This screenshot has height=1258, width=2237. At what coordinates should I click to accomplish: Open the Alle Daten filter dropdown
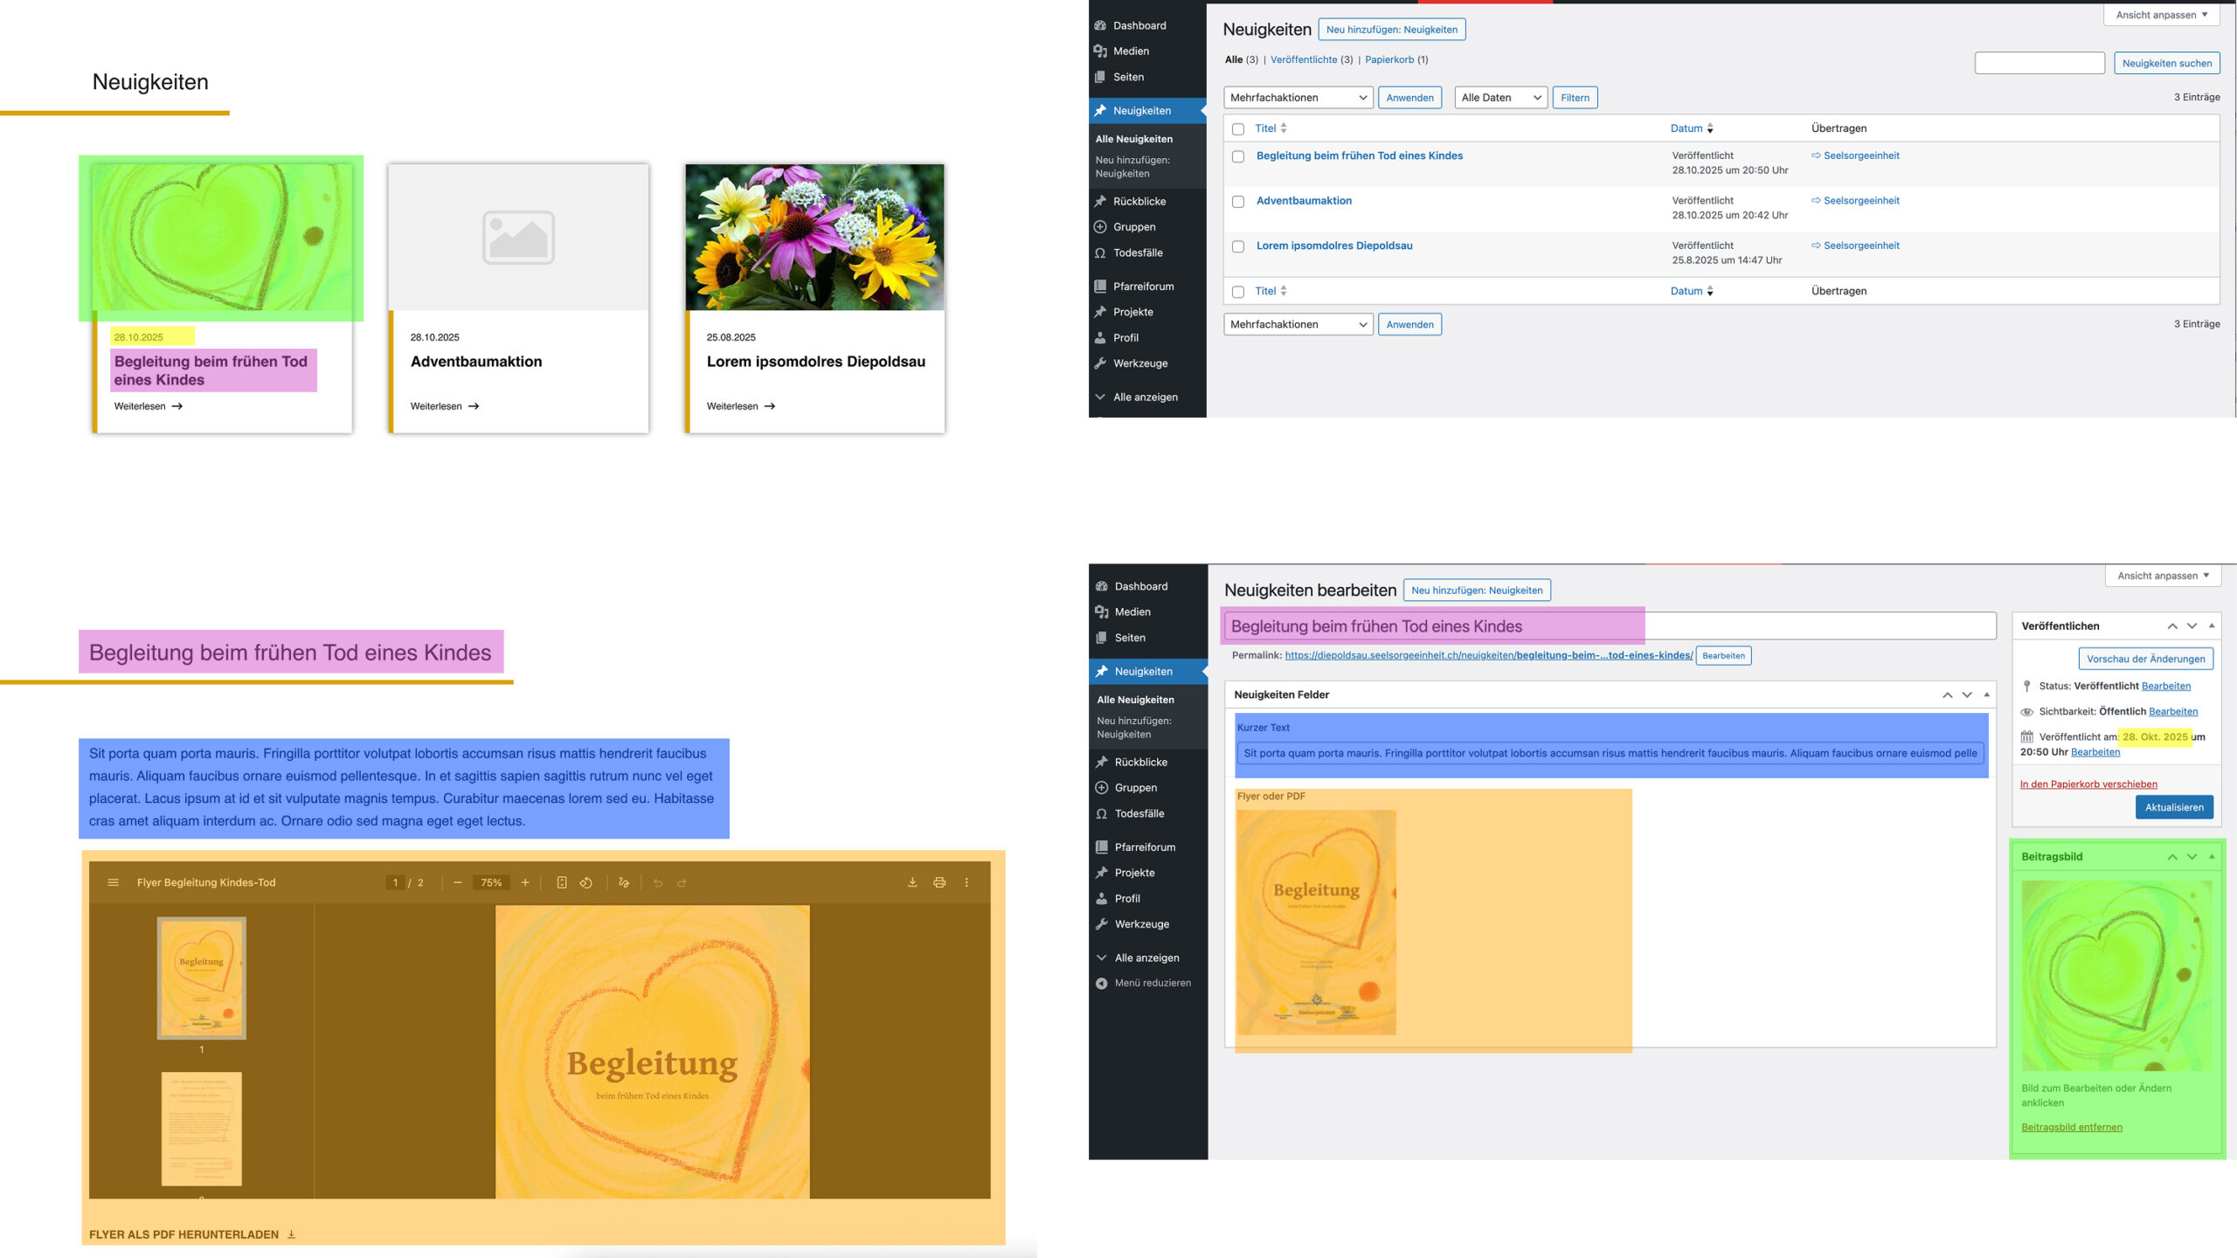pos(1500,98)
